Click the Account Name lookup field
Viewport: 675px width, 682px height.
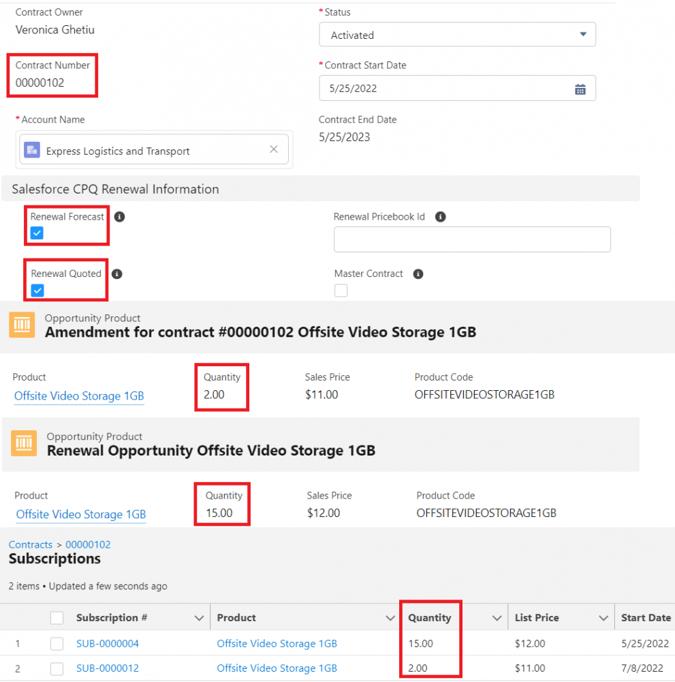(154, 149)
